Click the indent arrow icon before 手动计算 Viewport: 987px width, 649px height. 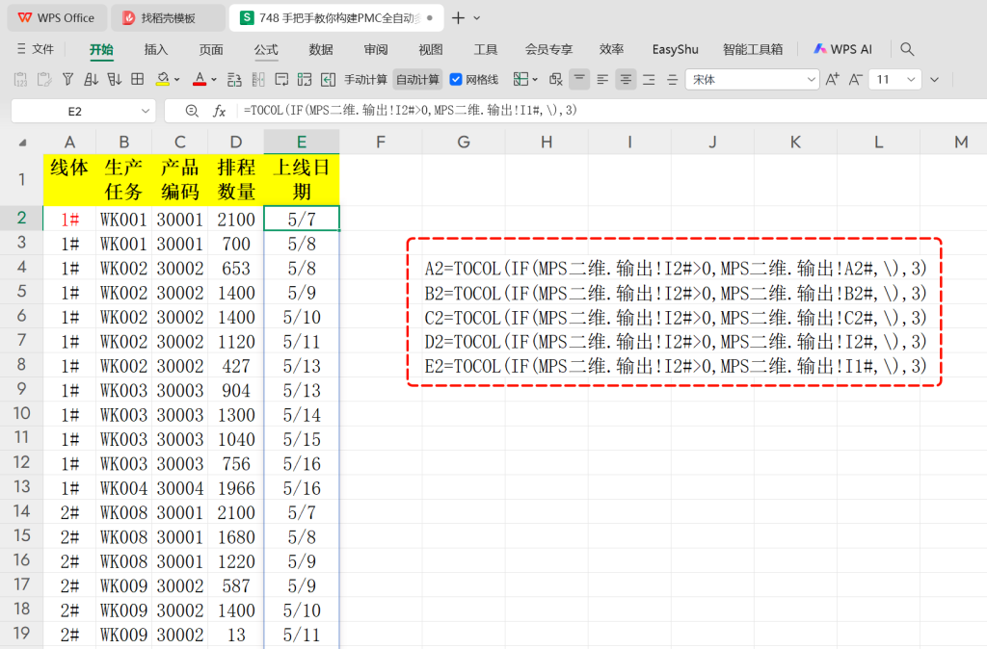328,79
